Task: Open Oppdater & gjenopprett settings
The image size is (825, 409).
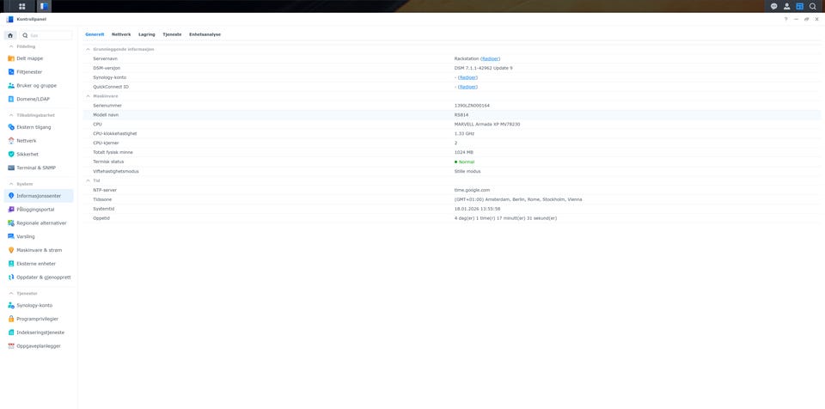Action: coord(39,278)
